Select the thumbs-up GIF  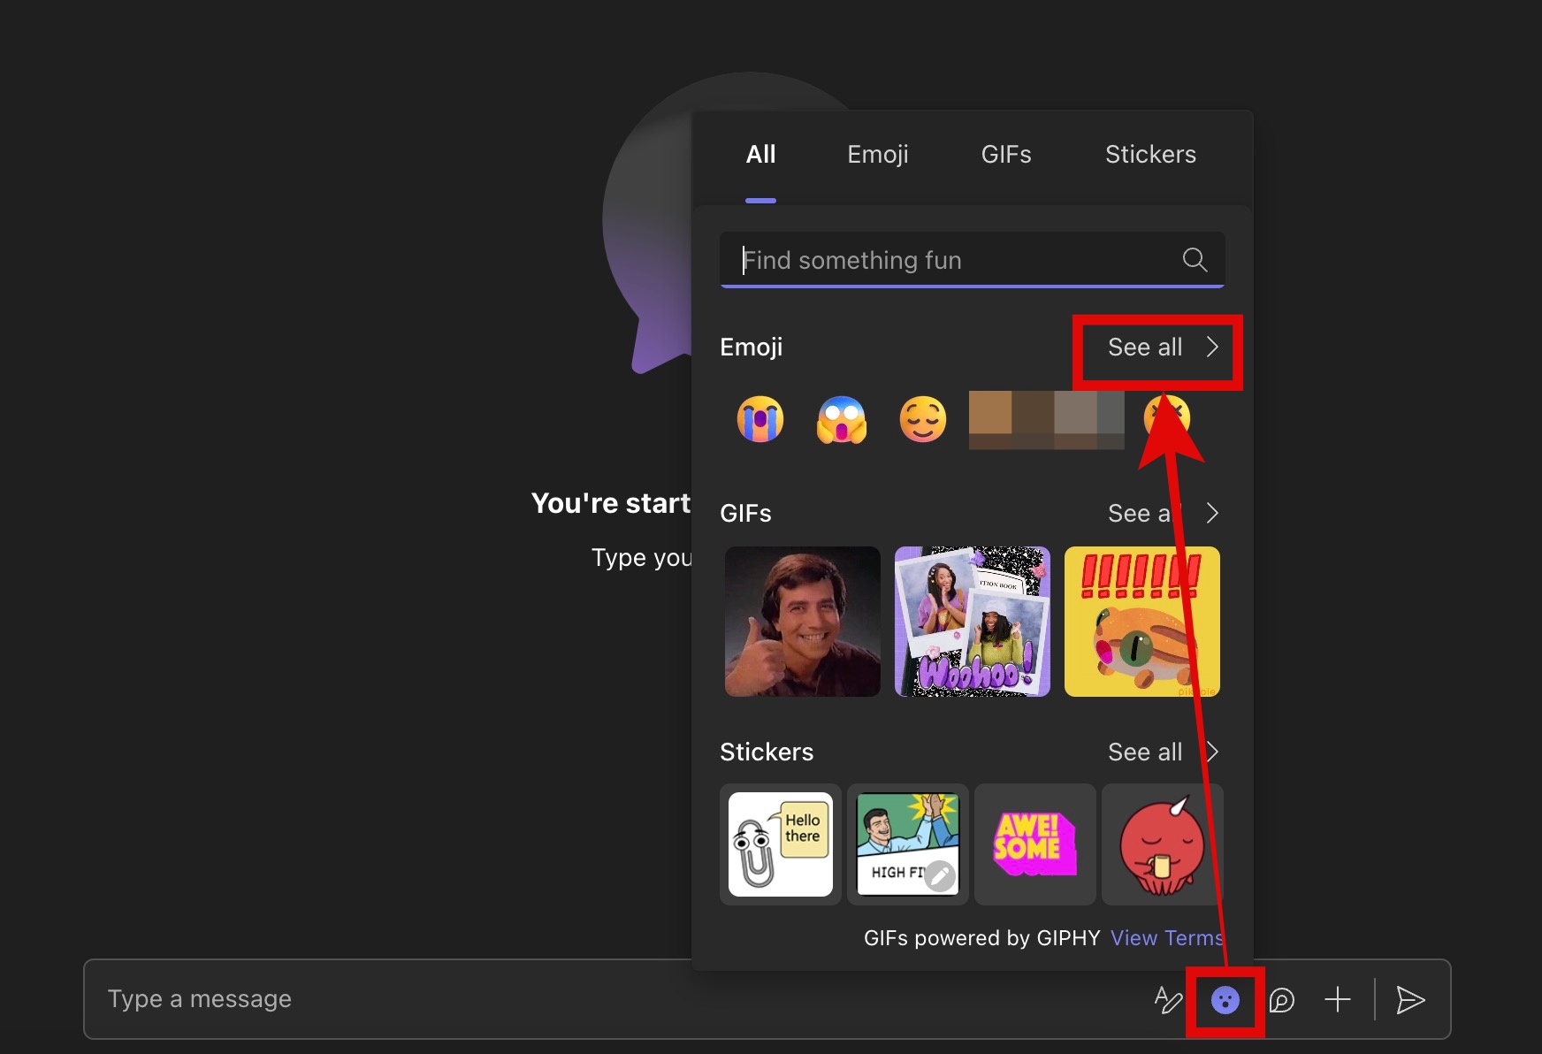[x=801, y=622]
